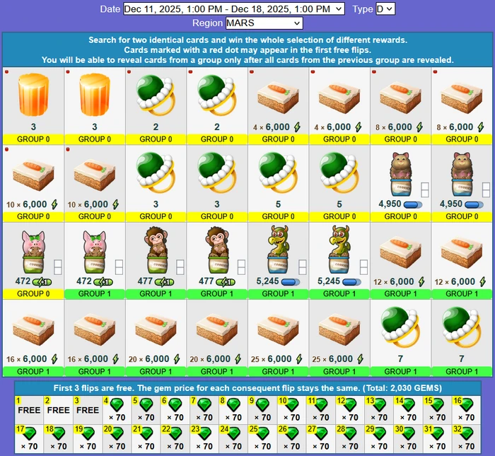
Task: Choose the right carrot cake card 12 × 6,000
Action: click(x=462, y=261)
